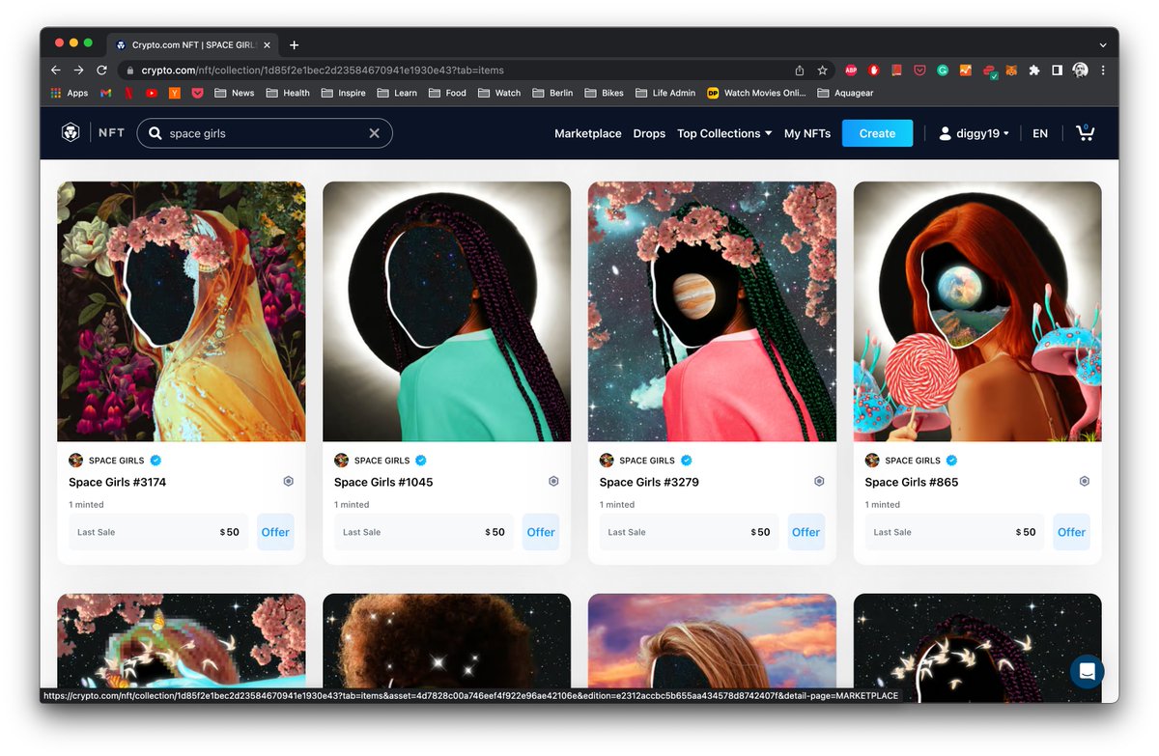Viewport: 1159px width, 756px height.
Task: Bookmark this page with the star icon
Action: [x=822, y=70]
